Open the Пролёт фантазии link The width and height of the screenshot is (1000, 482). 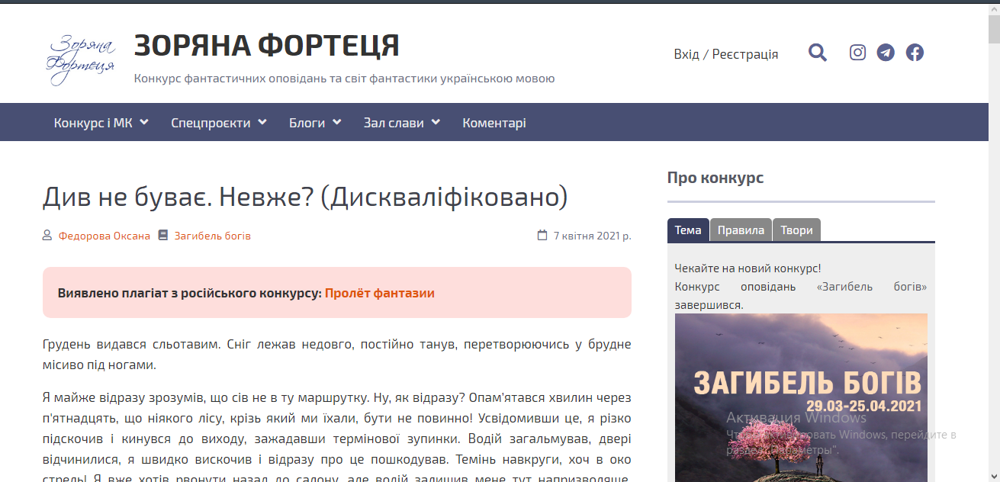click(x=379, y=293)
